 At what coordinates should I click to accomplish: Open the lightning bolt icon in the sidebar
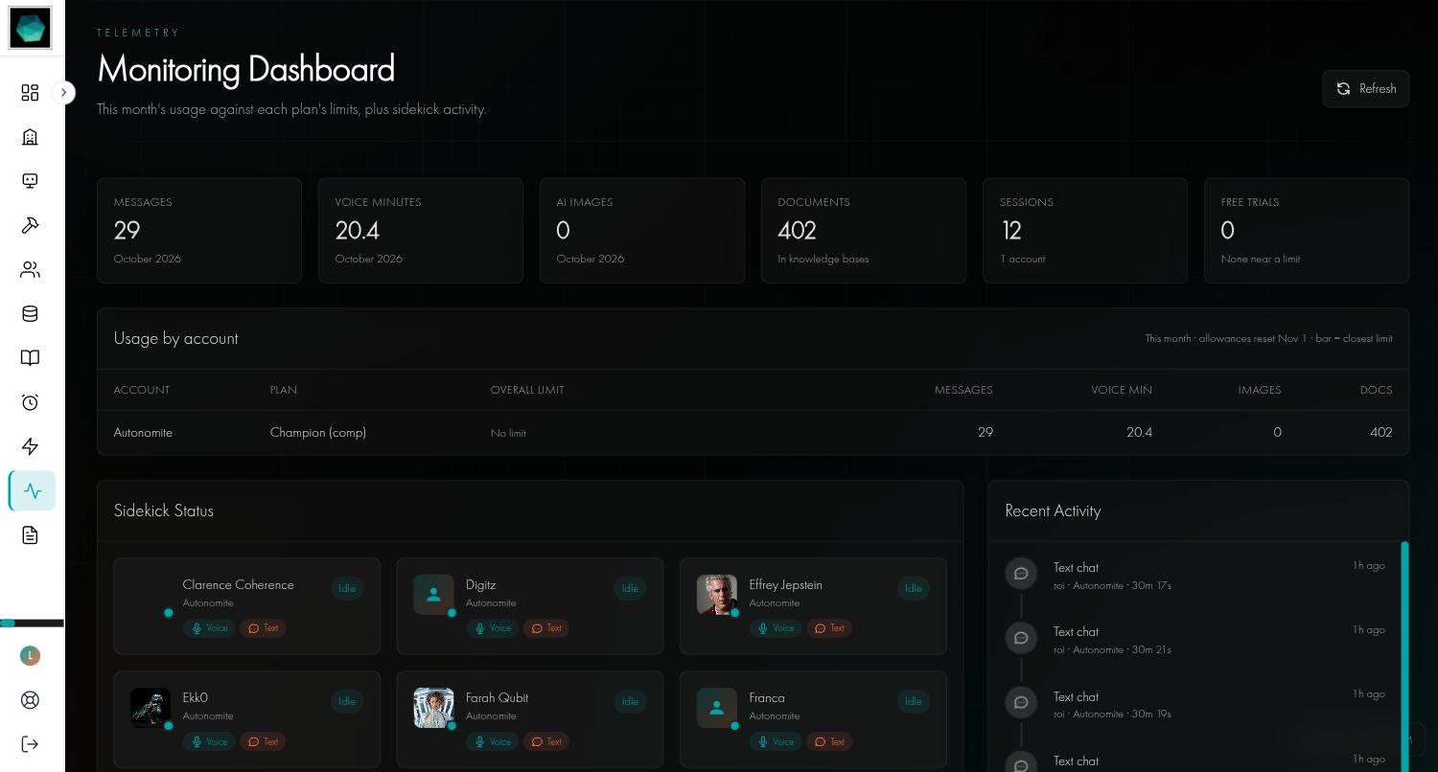[x=30, y=446]
